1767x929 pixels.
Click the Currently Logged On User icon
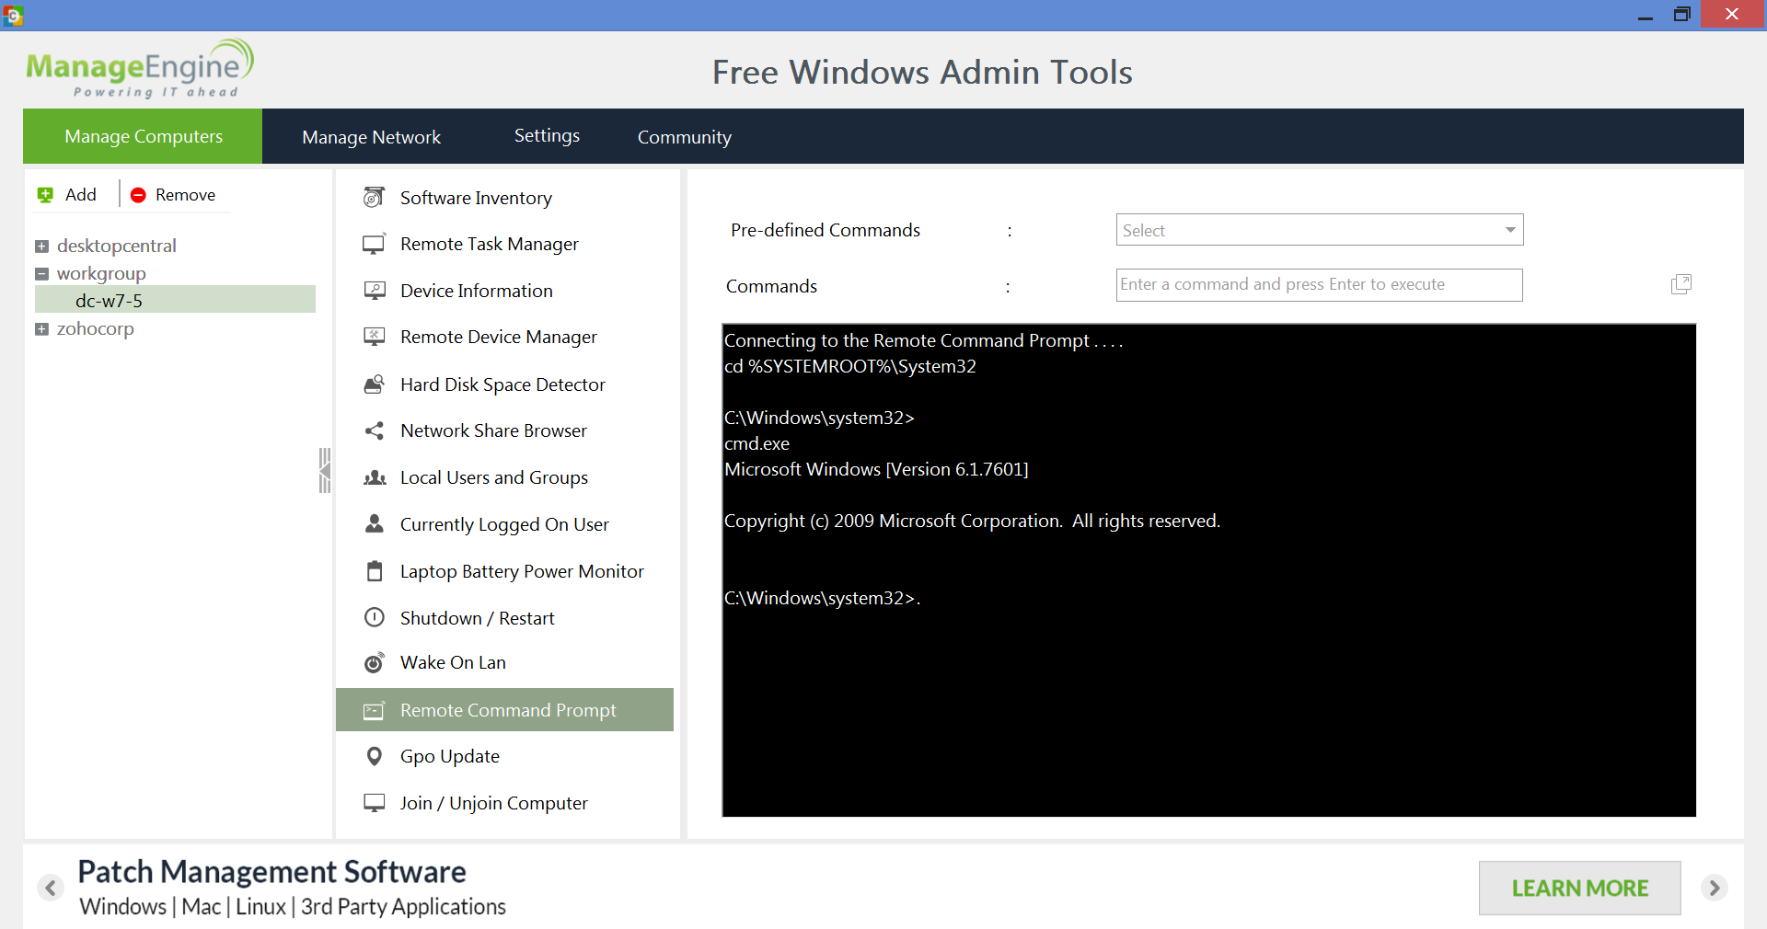374,523
